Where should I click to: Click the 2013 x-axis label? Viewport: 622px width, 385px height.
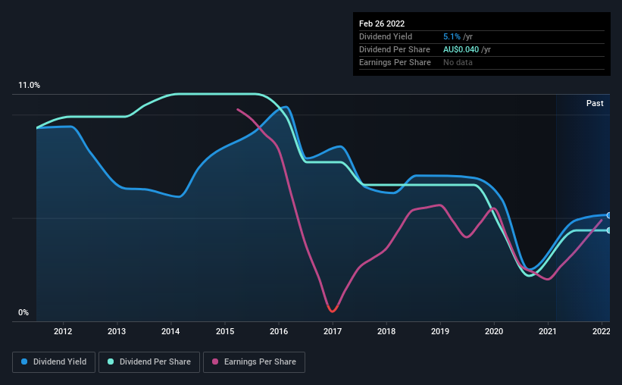[117, 331]
